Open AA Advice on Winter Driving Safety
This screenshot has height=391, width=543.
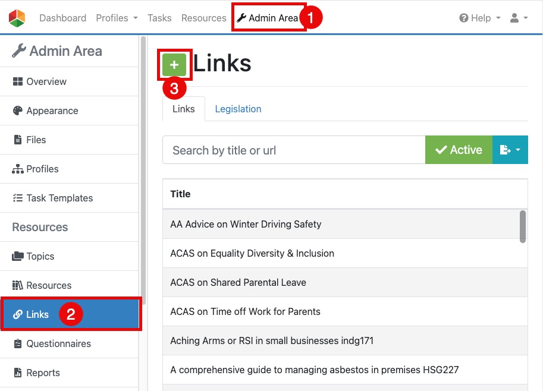246,224
